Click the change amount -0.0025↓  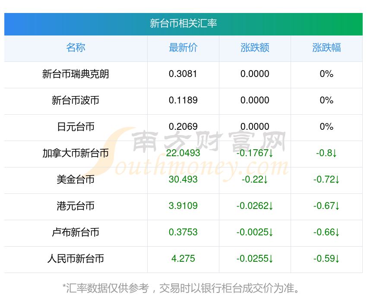click(255, 232)
